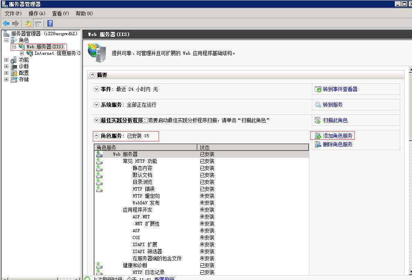
Task: Toggle the console tree pane icon
Action: pos(38,23)
